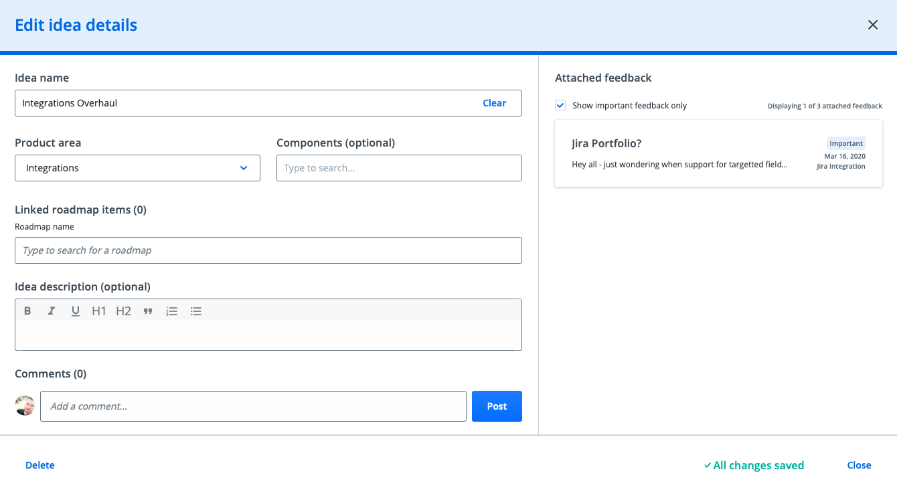Close the dialog with the X icon

[x=873, y=25]
